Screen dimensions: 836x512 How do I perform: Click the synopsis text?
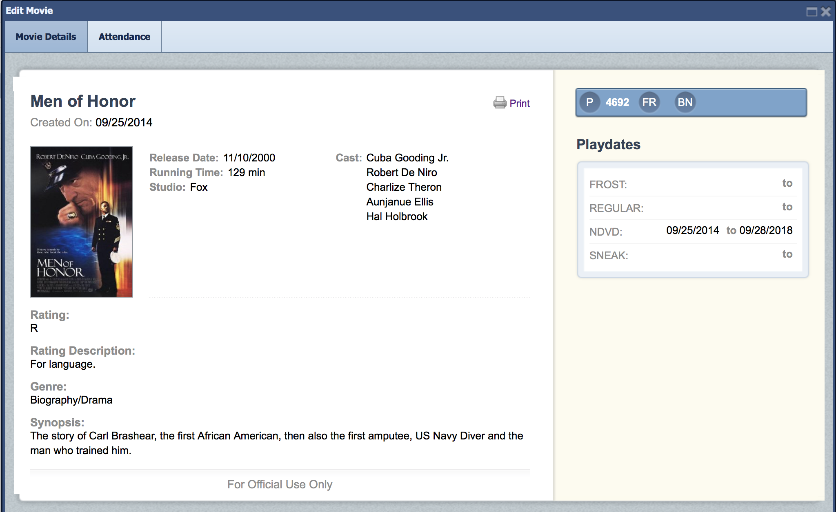click(x=276, y=443)
